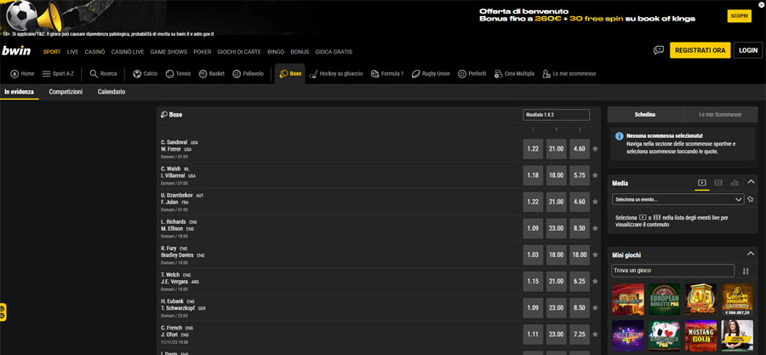Open European Roulette Pro game thumbnail
The height and width of the screenshot is (355, 766).
pyautogui.click(x=665, y=300)
